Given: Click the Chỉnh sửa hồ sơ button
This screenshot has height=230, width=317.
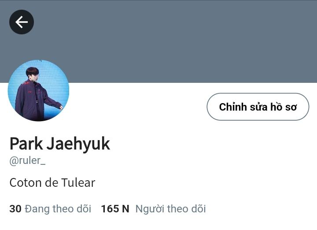Looking at the screenshot, I should [258, 107].
